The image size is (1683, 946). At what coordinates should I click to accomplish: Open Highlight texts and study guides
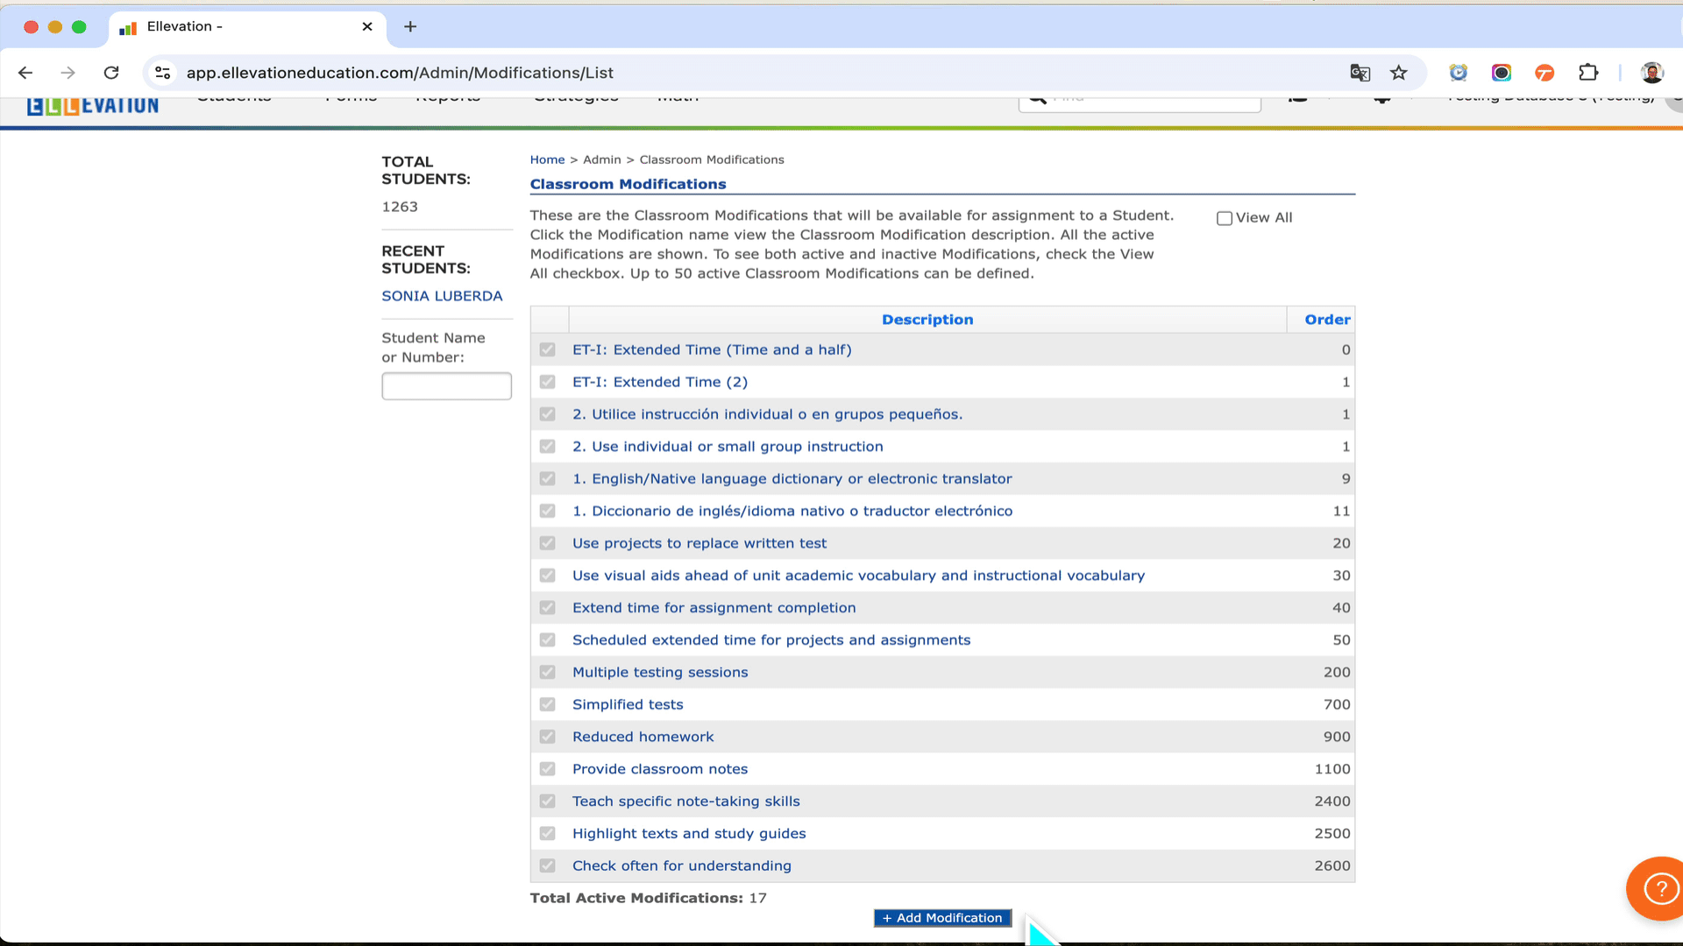click(689, 833)
